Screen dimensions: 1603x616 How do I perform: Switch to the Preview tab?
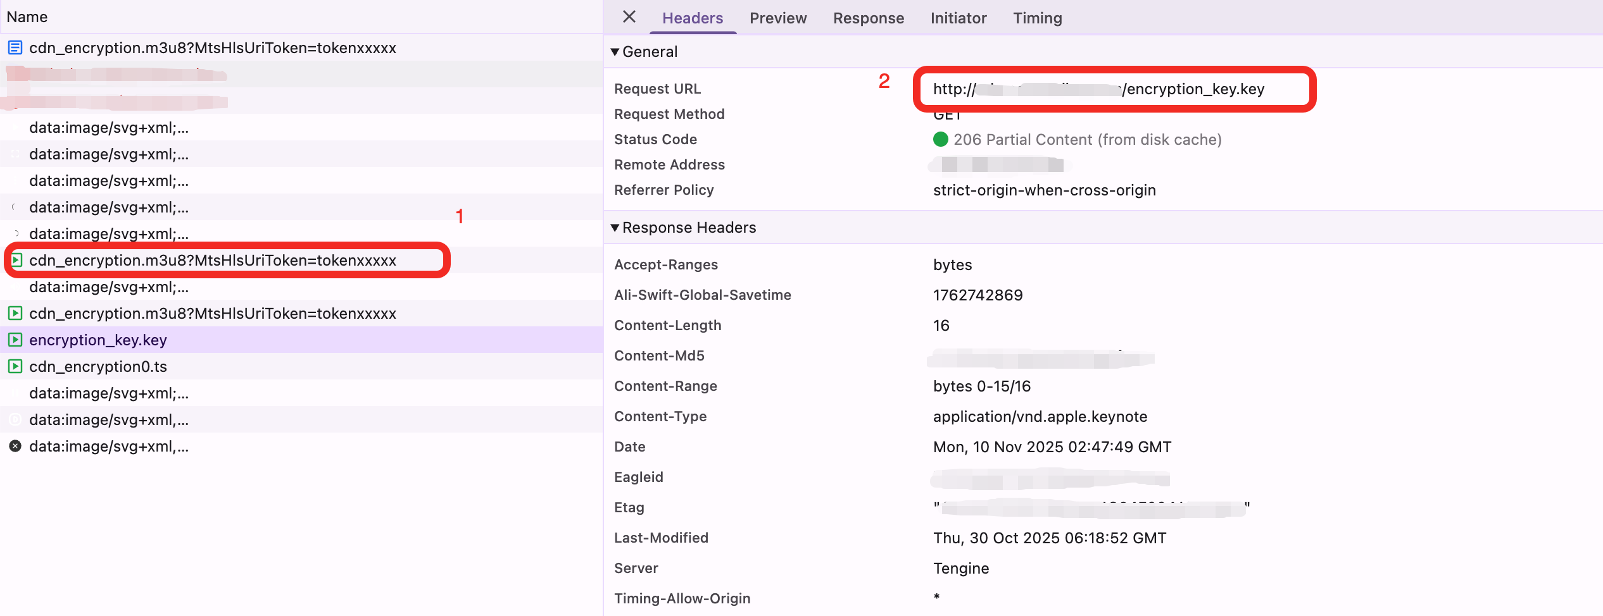(778, 18)
